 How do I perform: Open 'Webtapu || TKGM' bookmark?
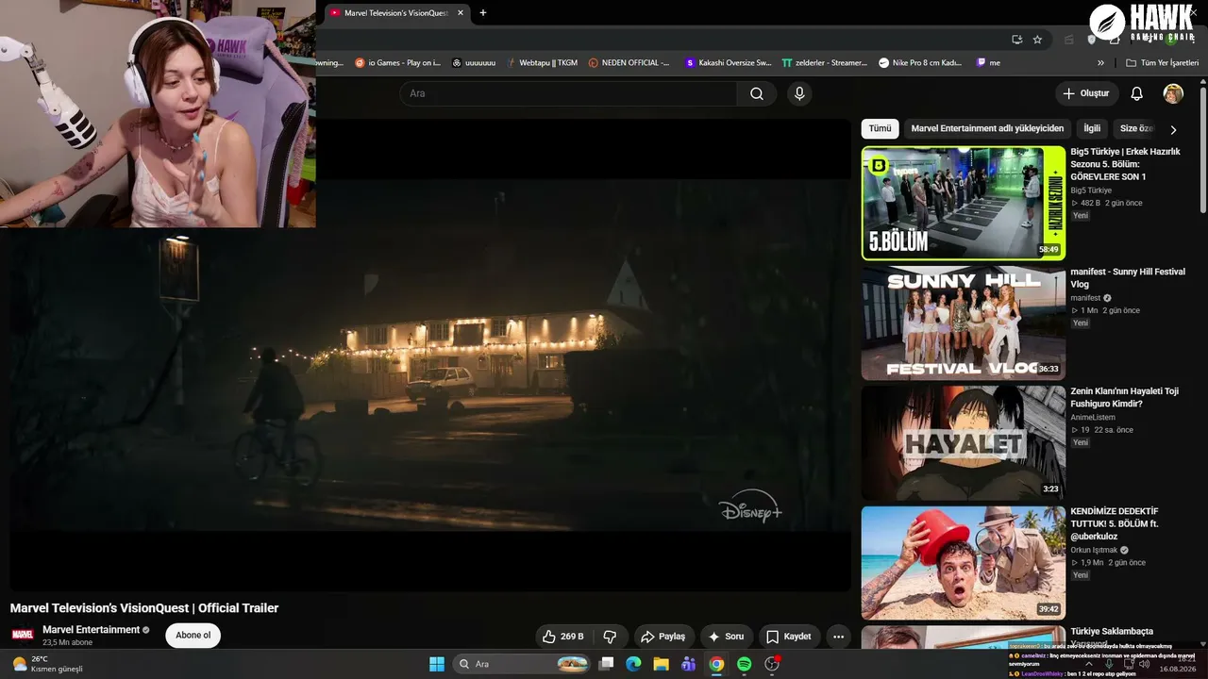tap(541, 63)
